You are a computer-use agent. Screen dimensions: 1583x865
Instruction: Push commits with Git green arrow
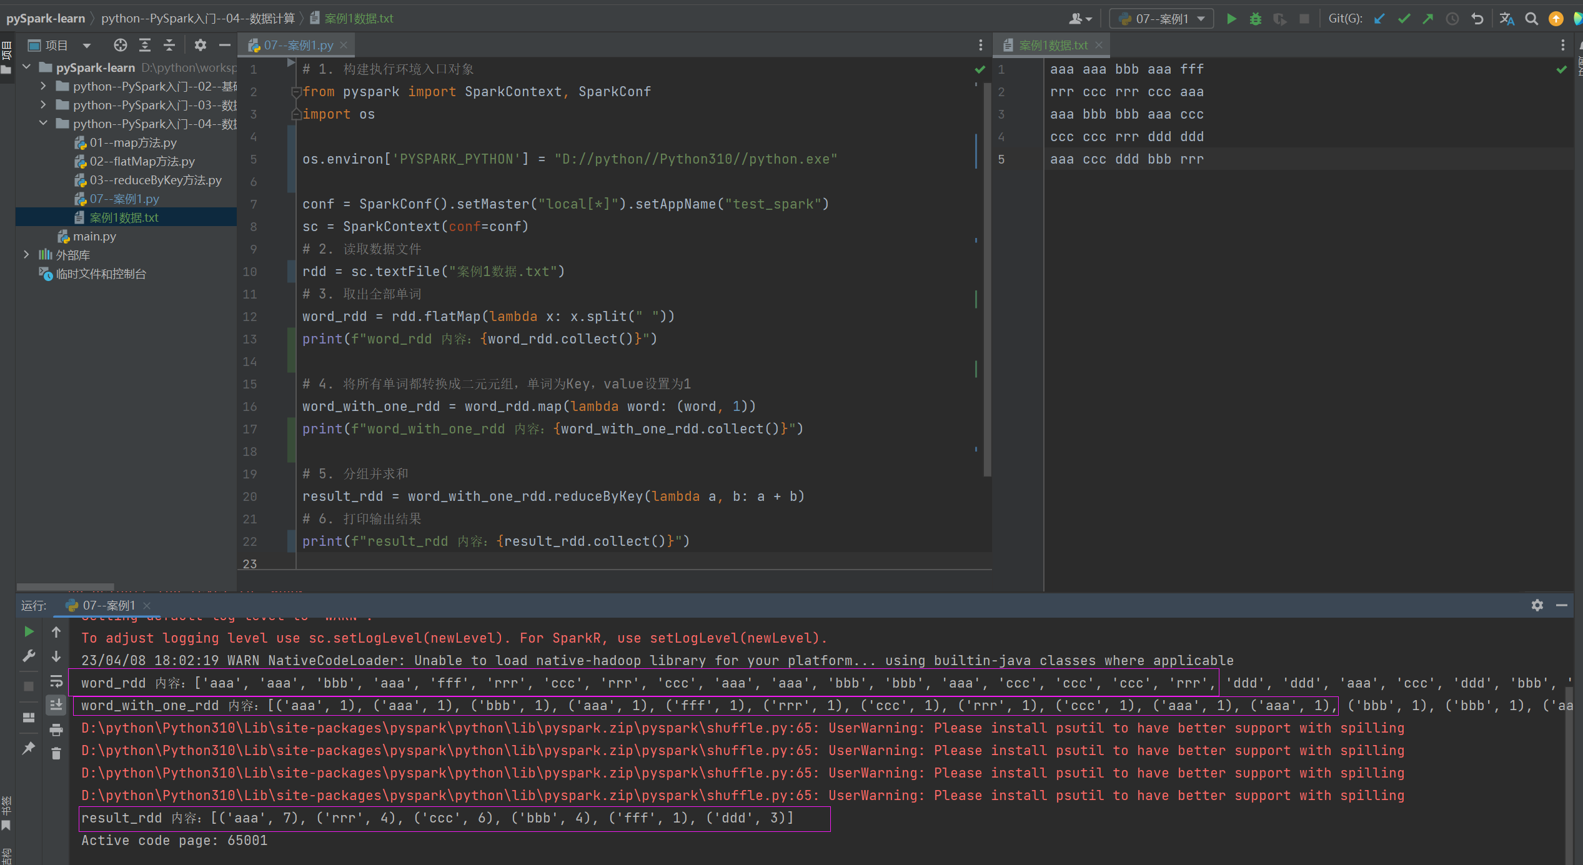1428,19
